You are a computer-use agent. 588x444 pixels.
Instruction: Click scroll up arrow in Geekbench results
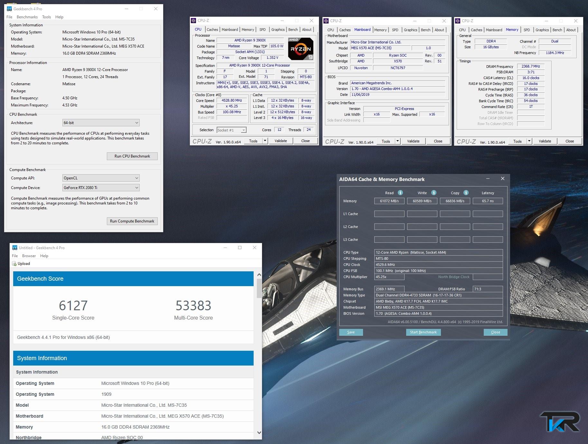coord(259,275)
